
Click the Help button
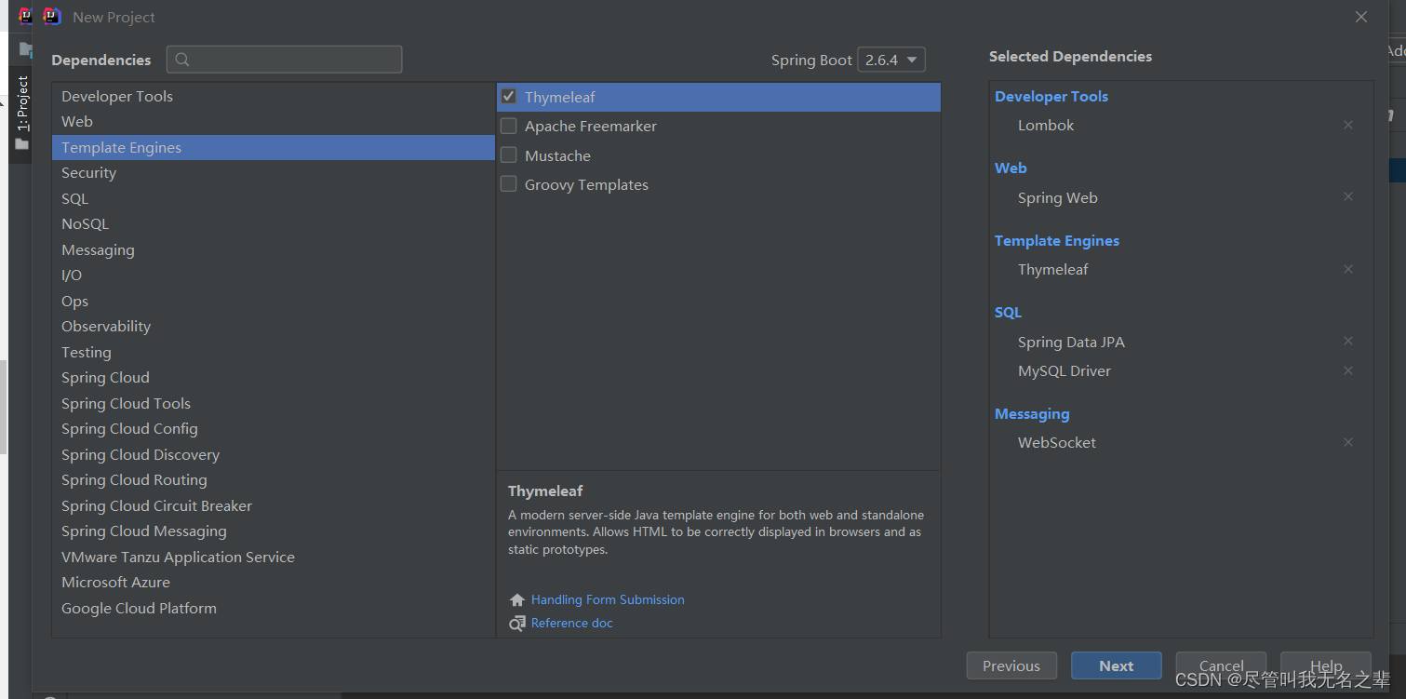coord(1326,665)
